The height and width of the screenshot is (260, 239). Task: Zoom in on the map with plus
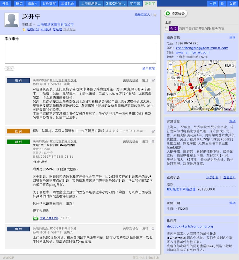[170, 65]
